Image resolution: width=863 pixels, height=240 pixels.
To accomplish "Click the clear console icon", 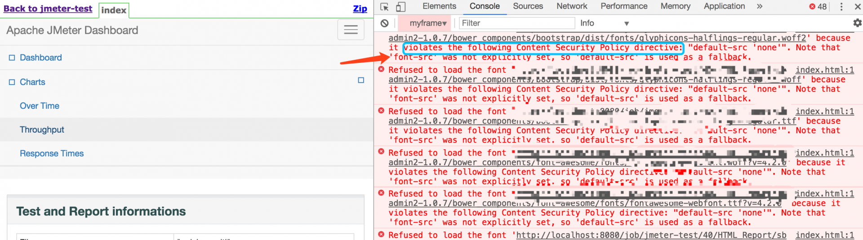I will click(x=385, y=23).
